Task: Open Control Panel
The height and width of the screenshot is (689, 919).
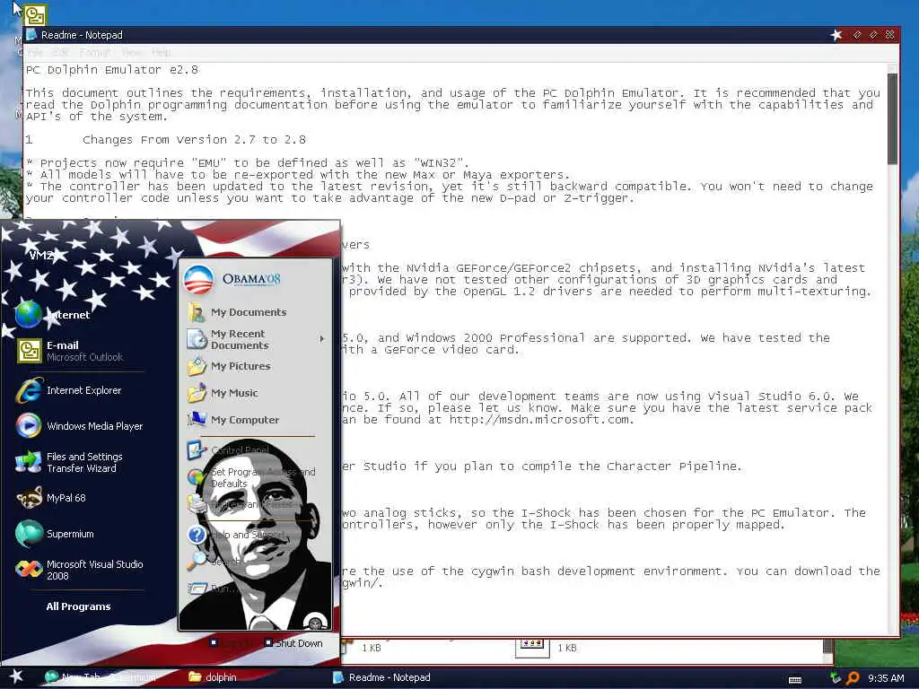Action: pos(229,450)
